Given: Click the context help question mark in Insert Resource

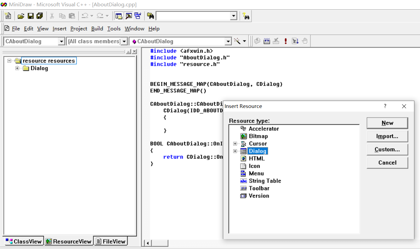Looking at the screenshot, I should click(x=385, y=106).
